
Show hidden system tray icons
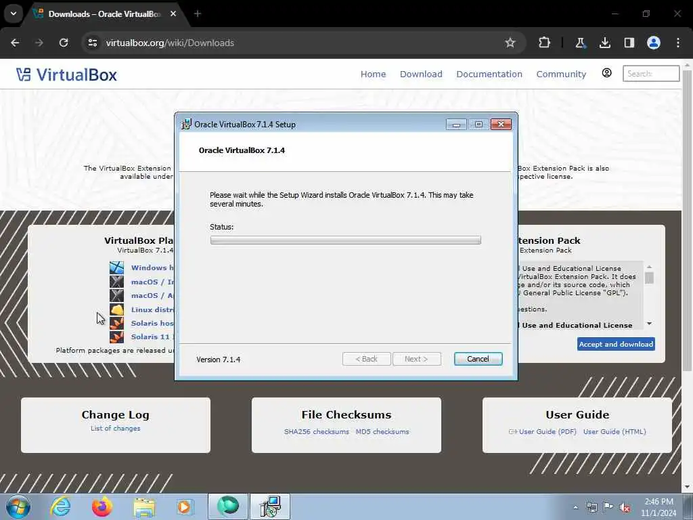pyautogui.click(x=575, y=507)
